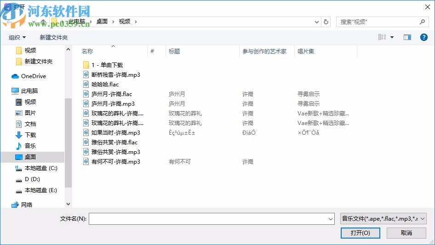The width and height of the screenshot is (435, 245).
Task: Click the 取消 button
Action: (406, 233)
